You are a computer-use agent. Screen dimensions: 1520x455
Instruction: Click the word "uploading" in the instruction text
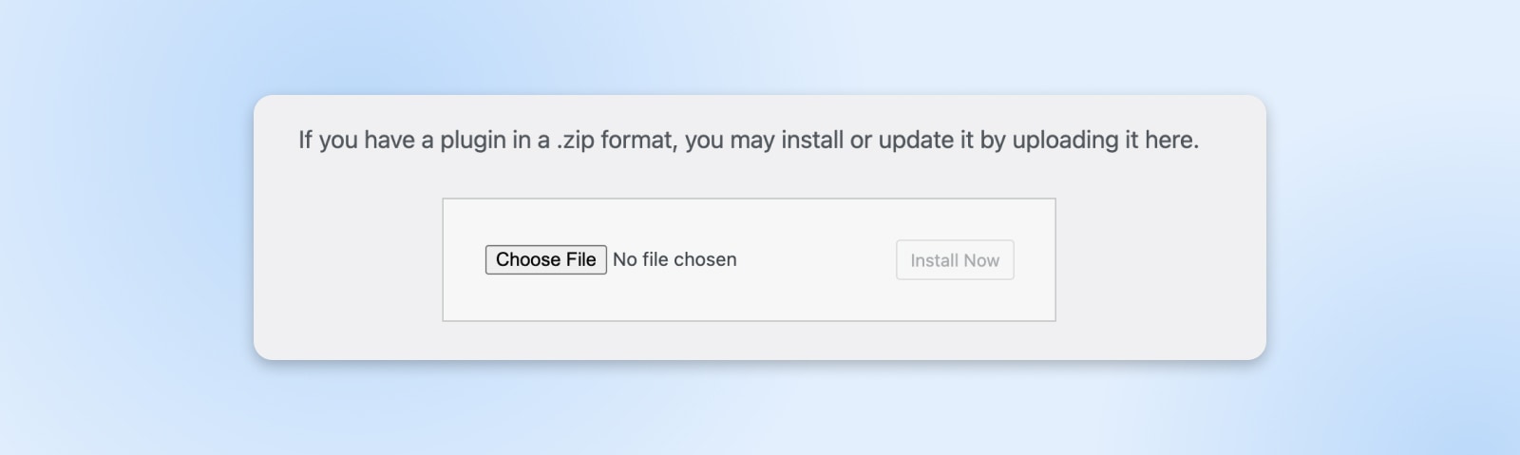point(1065,140)
